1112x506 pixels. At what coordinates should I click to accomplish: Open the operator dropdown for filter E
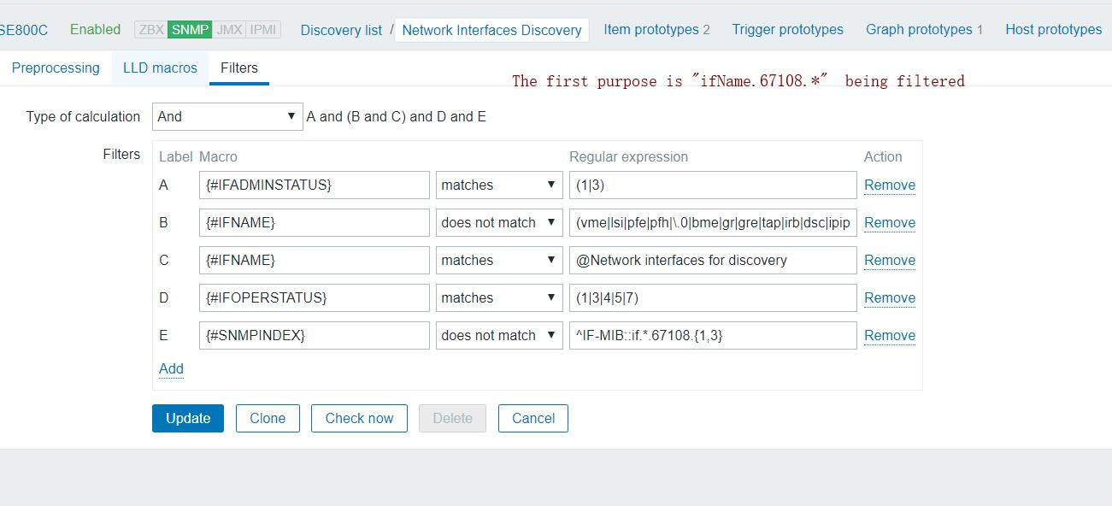pos(499,336)
